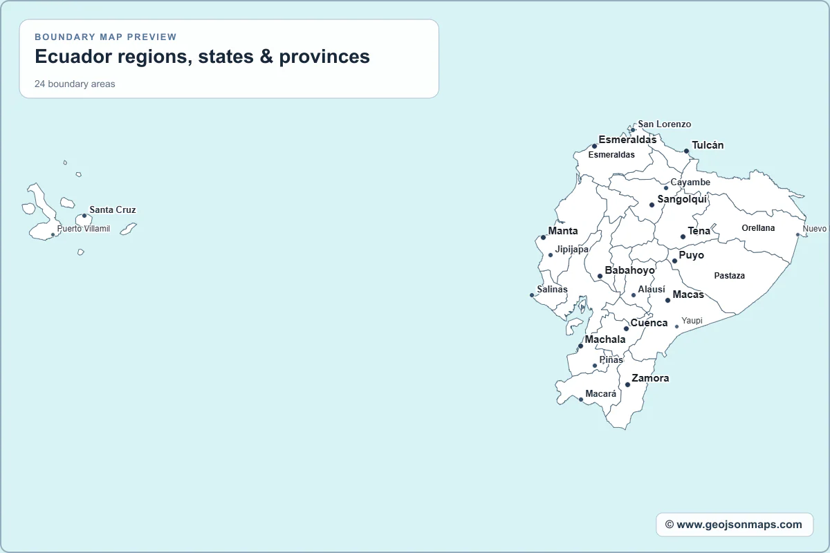
Task: Select the Zamora city label
Action: pos(650,378)
